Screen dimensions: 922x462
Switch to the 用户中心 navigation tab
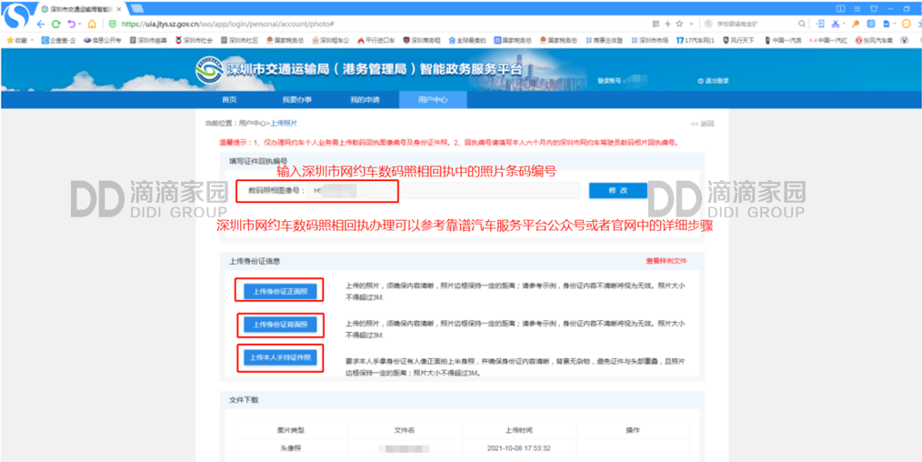[433, 100]
